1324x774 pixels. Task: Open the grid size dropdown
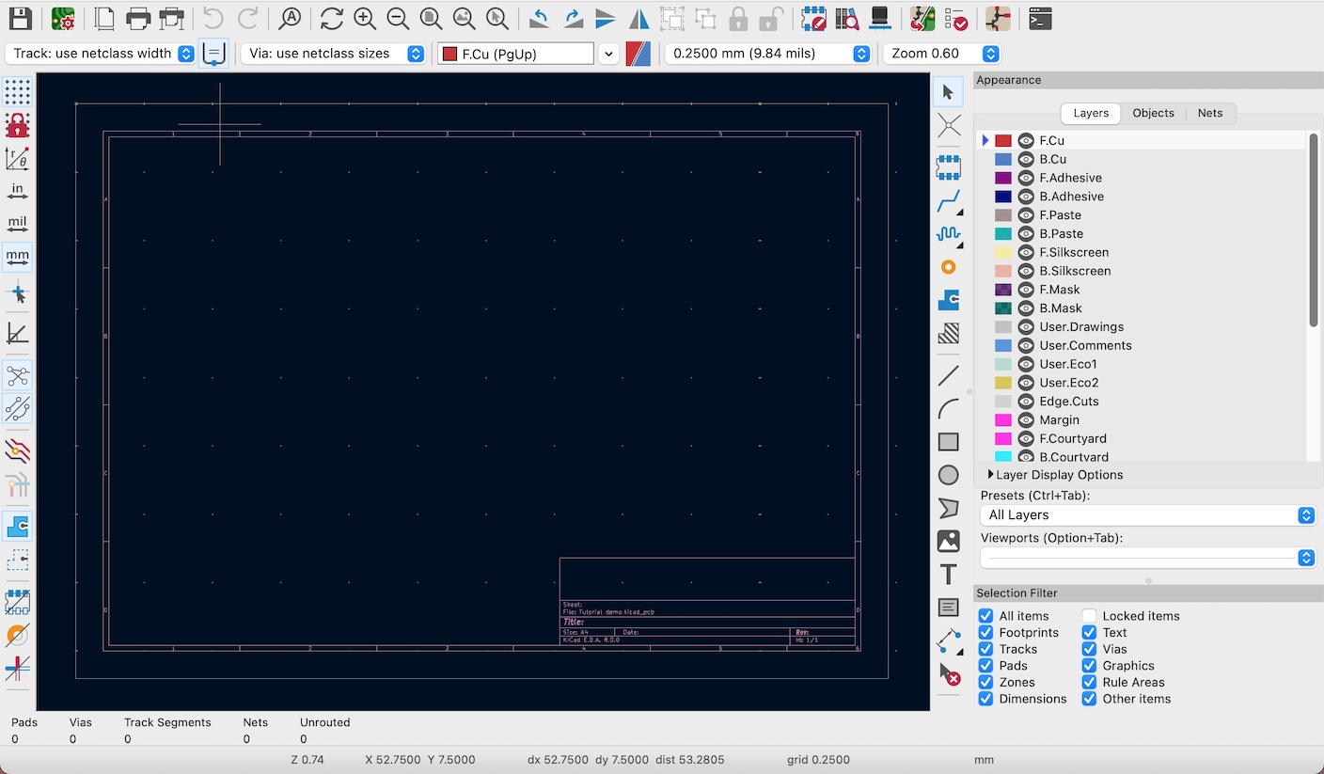767,54
